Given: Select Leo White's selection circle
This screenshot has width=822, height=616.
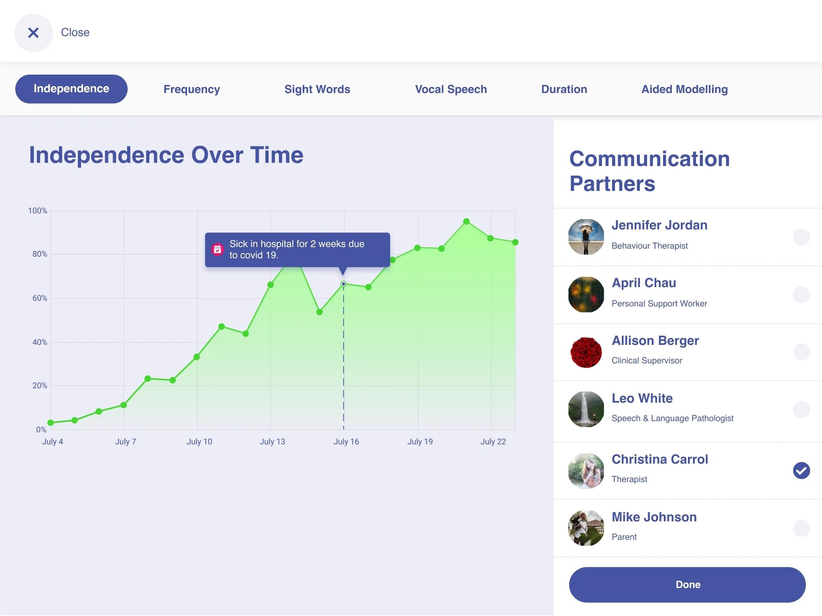Looking at the screenshot, I should pyautogui.click(x=801, y=409).
